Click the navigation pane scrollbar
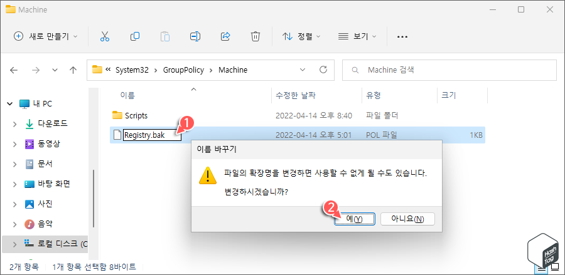Screen dimensions: 565x275 [x=94, y=199]
